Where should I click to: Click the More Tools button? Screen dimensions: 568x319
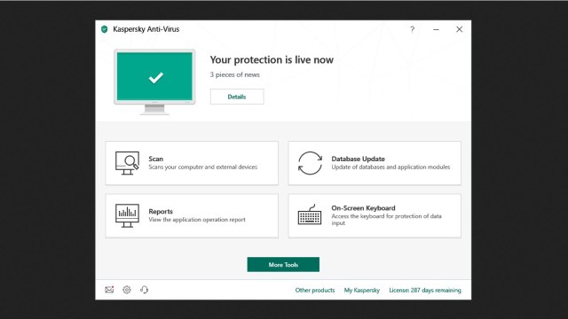tap(283, 264)
